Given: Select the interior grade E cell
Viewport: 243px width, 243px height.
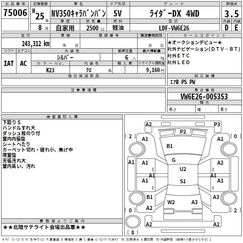Looking at the screenshot, I should pyautogui.click(x=237, y=28).
